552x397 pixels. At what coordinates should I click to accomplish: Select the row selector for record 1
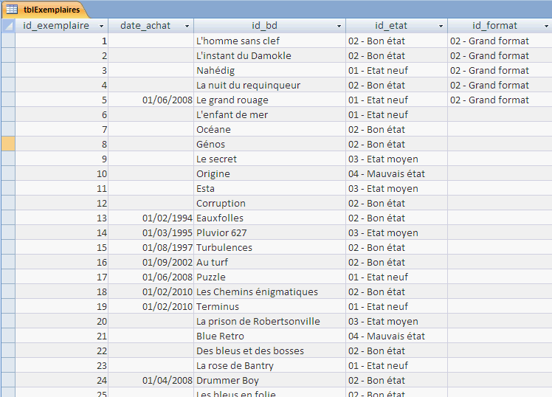(7, 41)
